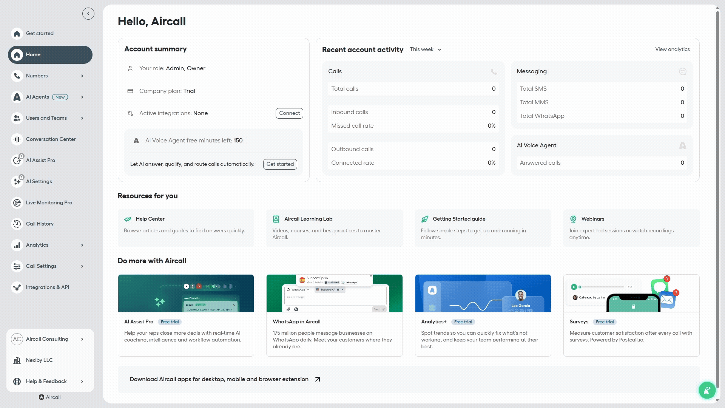The height and width of the screenshot is (408, 725).
Task: Click the Home icon in sidebar
Action: tap(17, 55)
